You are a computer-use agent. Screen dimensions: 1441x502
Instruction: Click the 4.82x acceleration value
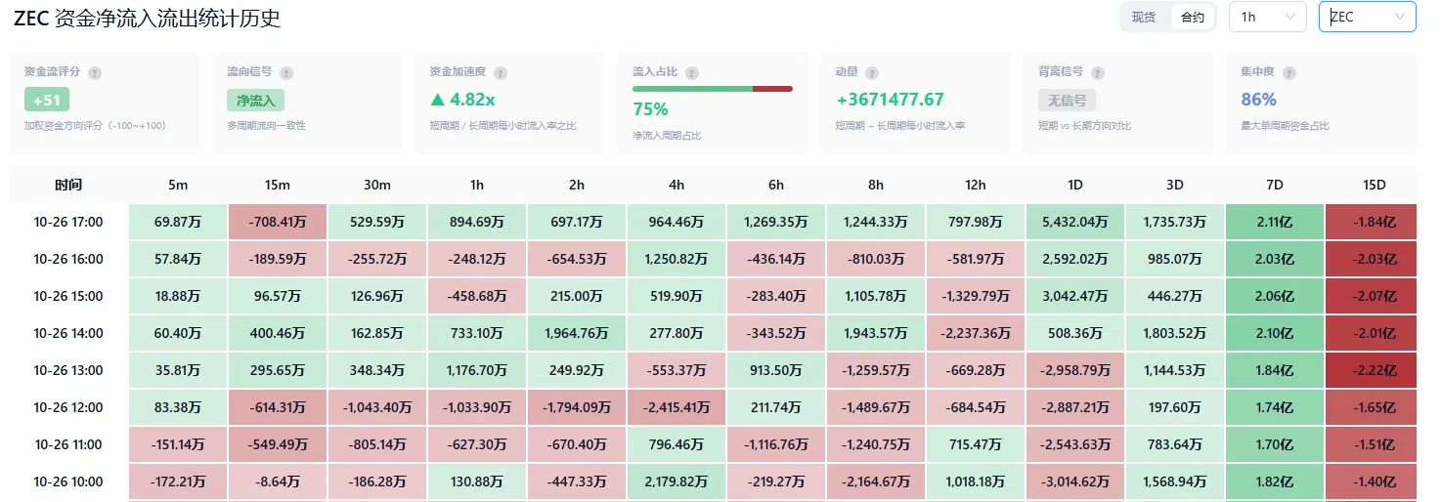462,100
